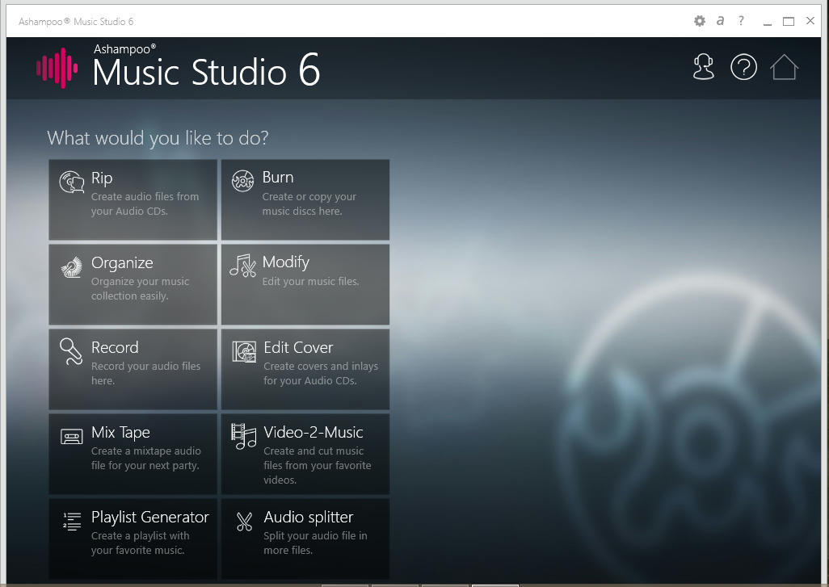Click the 'Ashampoo® Music Studio 6' window title

click(x=76, y=22)
